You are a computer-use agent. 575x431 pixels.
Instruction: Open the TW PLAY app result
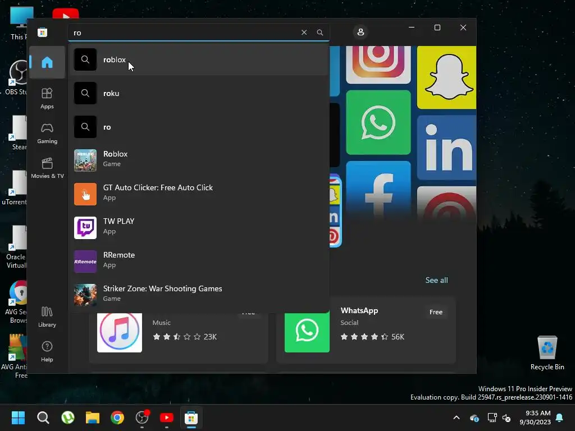[199, 228]
